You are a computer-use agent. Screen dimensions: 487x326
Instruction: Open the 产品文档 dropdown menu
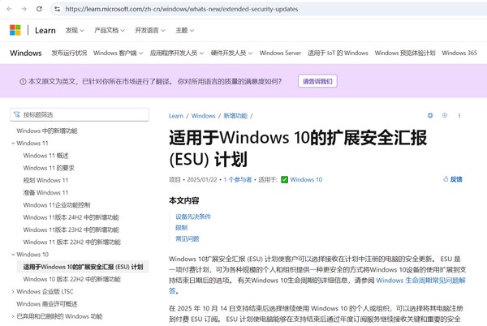click(110, 30)
